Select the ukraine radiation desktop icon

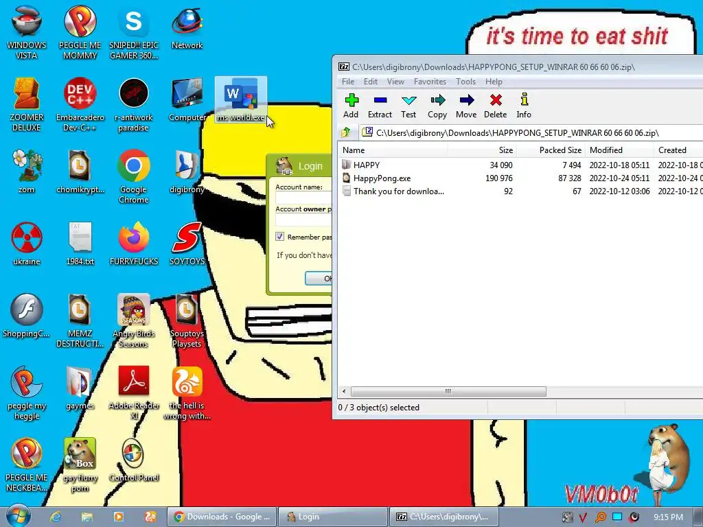point(27,244)
